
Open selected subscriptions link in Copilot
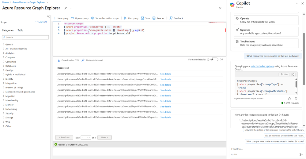(262, 66)
